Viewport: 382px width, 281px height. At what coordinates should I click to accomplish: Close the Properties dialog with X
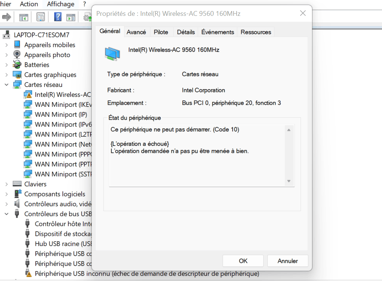(303, 13)
